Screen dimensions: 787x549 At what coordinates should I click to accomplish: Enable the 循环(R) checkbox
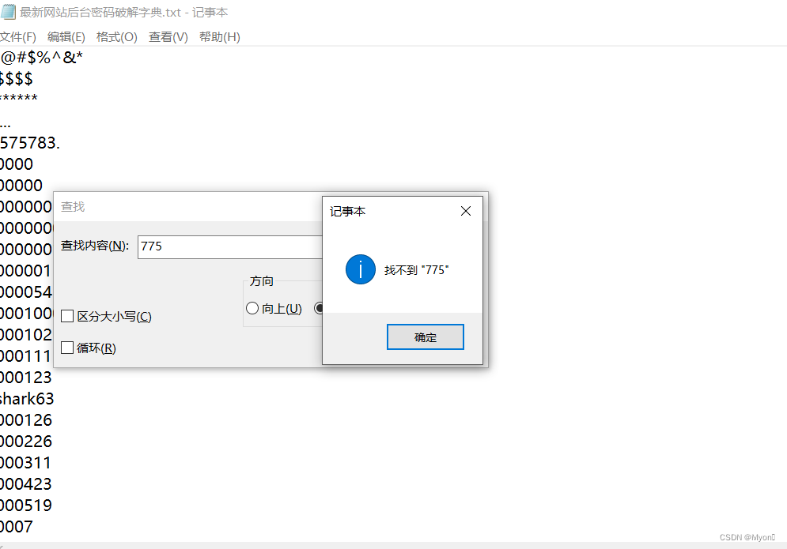pyautogui.click(x=67, y=348)
